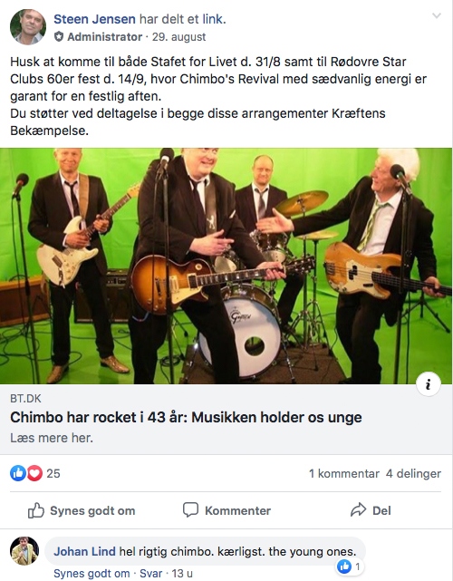Image resolution: width=453 pixels, height=581 pixels.
Task: Toggle the 'Synes godt om' thumbs-up button
Action: [x=82, y=510]
